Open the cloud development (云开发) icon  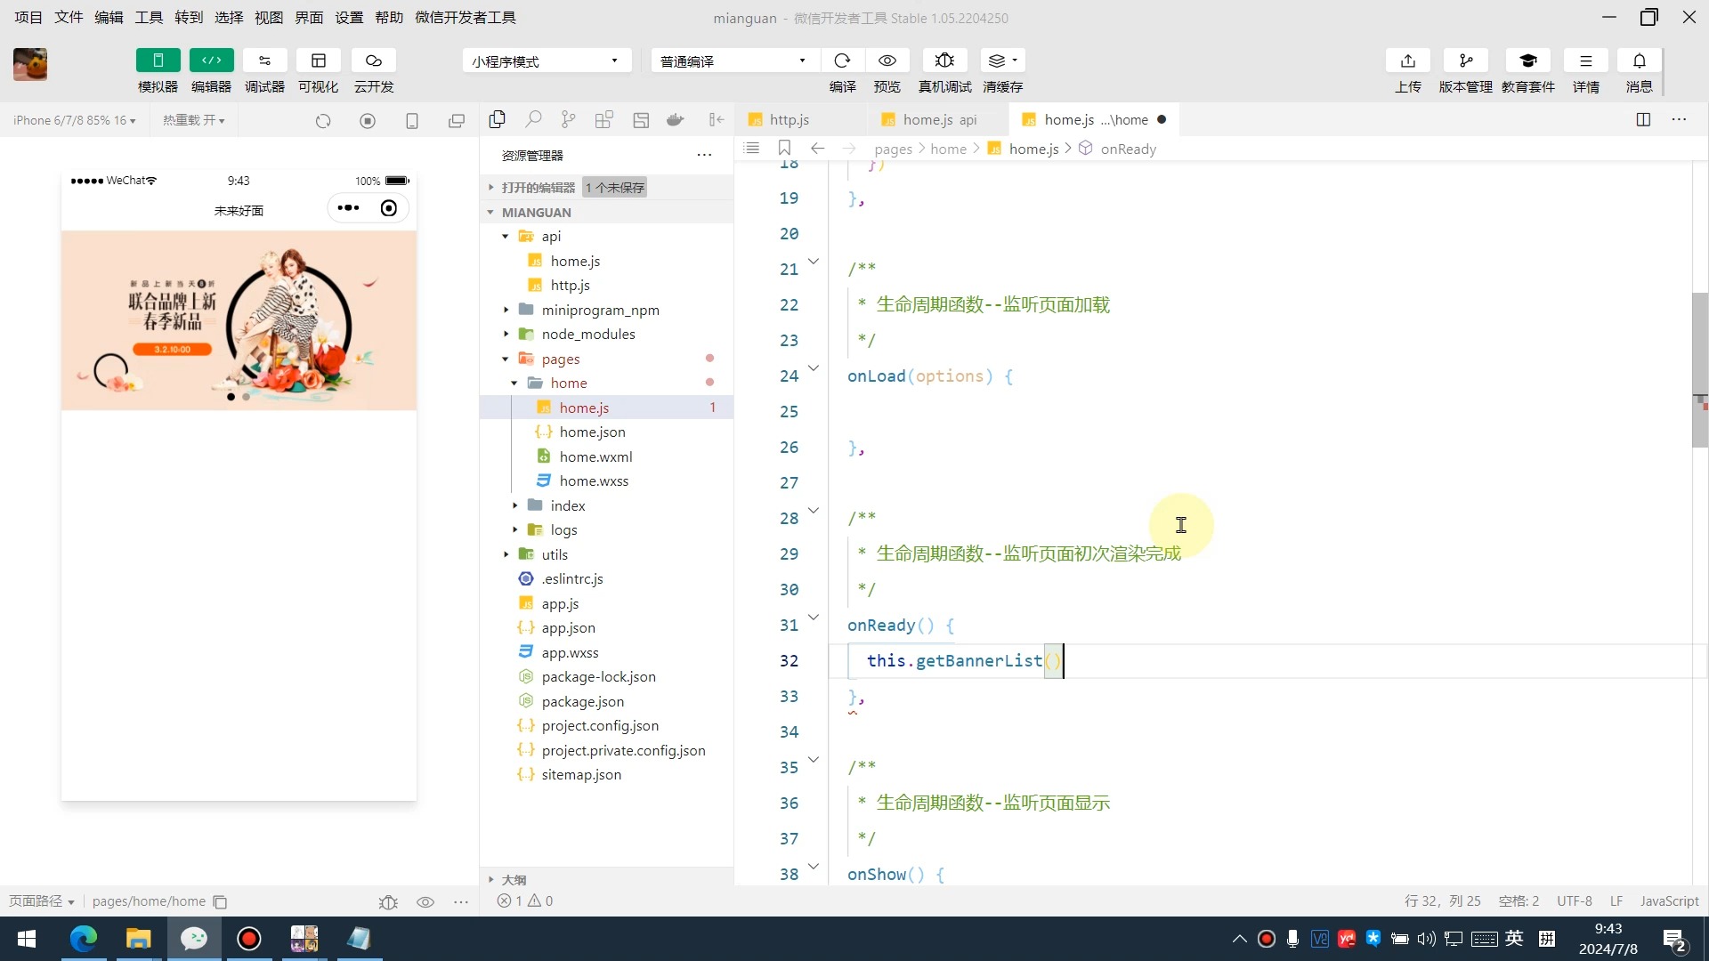pyautogui.click(x=373, y=61)
